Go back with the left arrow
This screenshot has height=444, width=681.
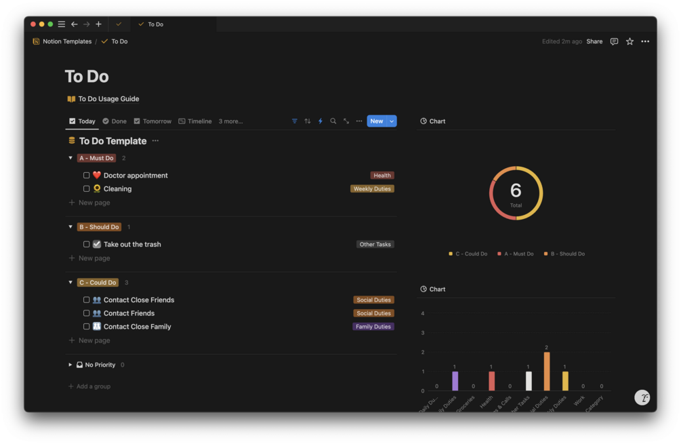75,24
